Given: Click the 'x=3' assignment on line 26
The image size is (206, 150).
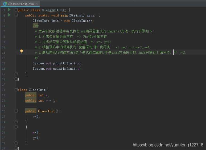Looking at the screenshot, I should (x=36, y=132).
